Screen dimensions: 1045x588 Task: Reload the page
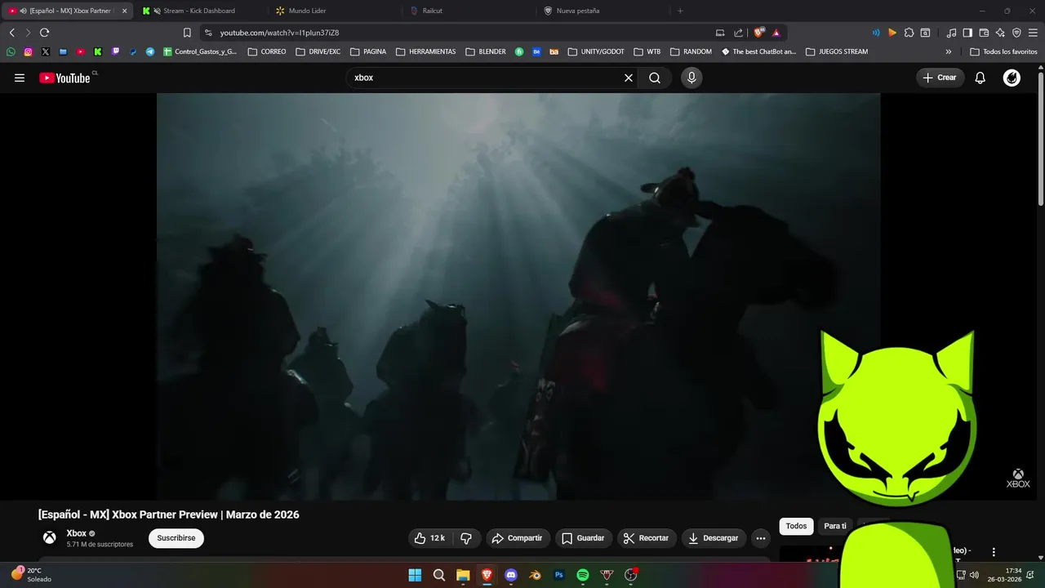(44, 33)
